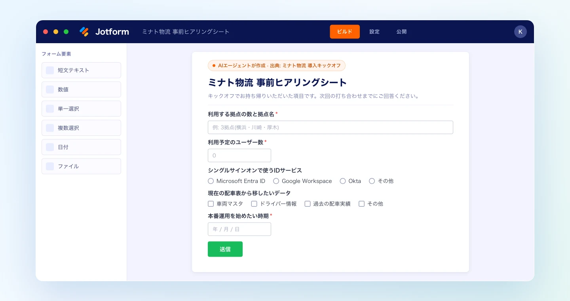
Task: Add a ファイル form element
Action: tap(81, 166)
